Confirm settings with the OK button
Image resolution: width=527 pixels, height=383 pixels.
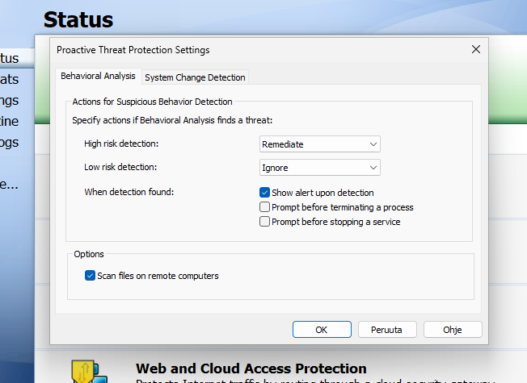click(x=322, y=329)
